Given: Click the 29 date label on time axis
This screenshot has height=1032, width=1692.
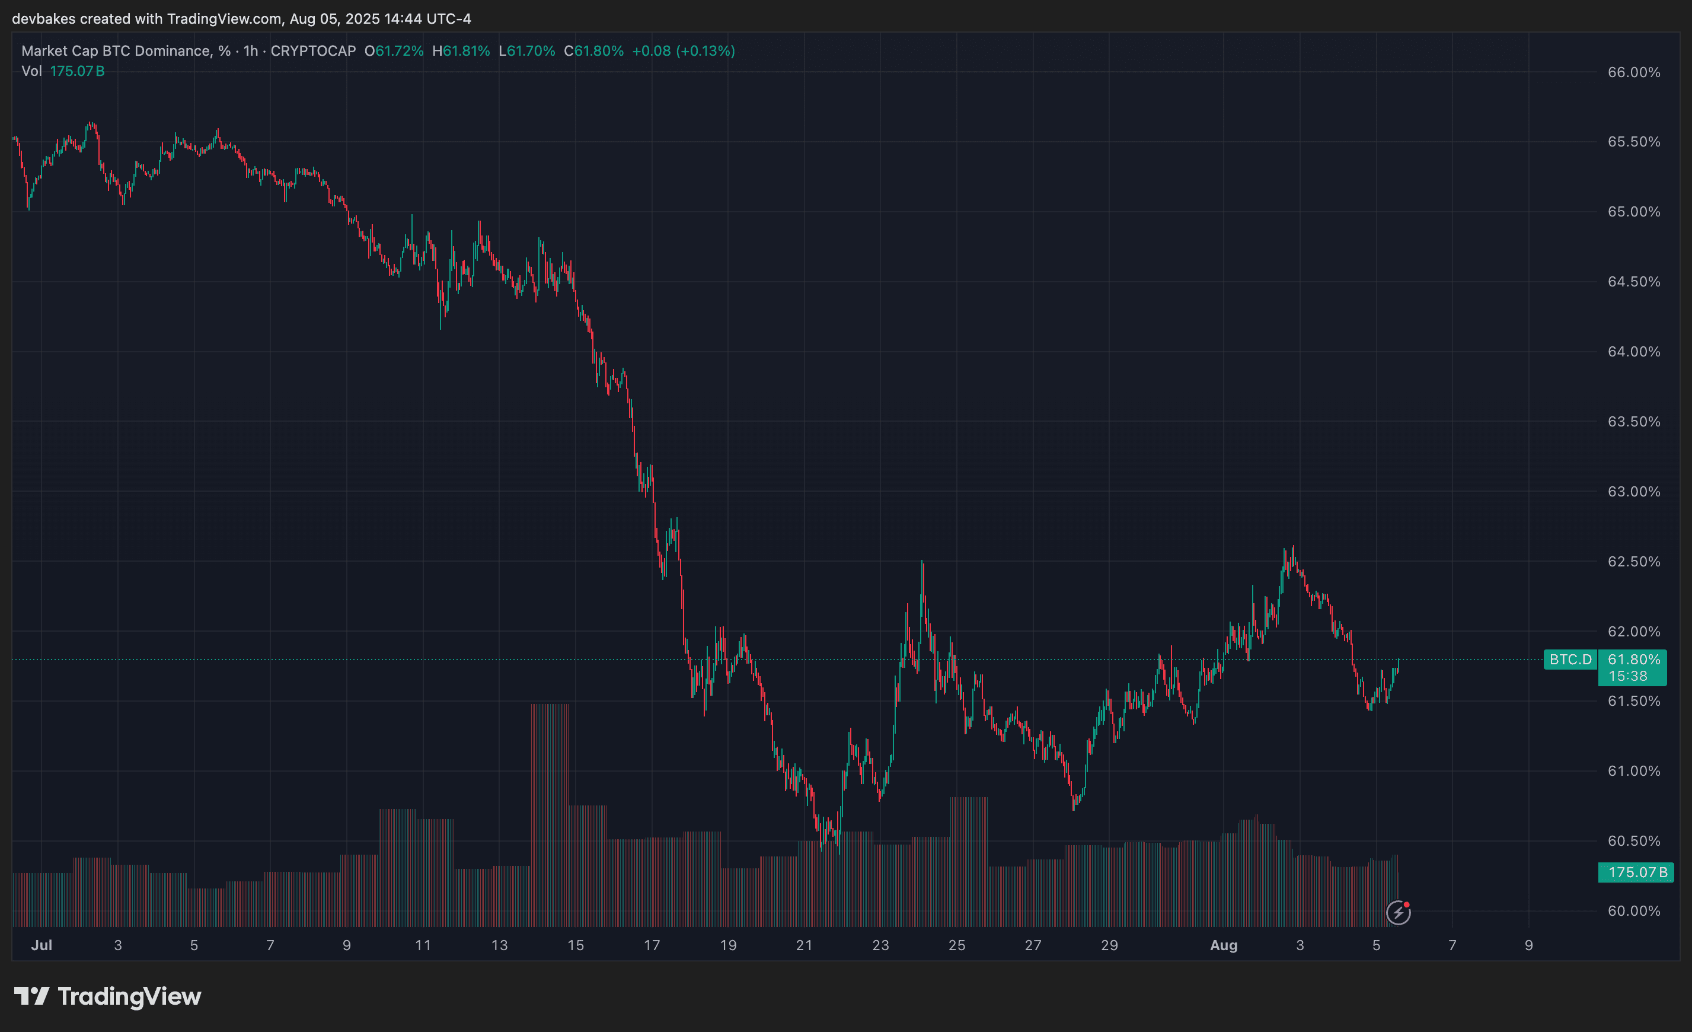Looking at the screenshot, I should pyautogui.click(x=1110, y=945).
